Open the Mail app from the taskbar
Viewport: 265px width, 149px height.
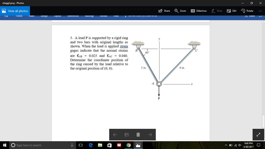pyautogui.click(x=119, y=145)
